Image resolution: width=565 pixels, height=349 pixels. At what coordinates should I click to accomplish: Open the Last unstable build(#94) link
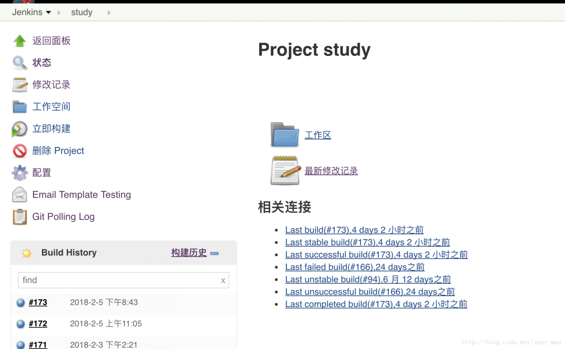tap(368, 279)
